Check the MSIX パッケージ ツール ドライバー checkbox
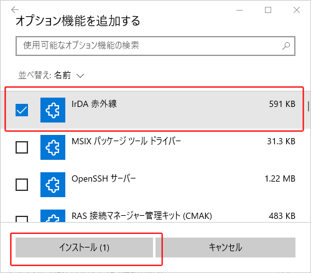311x273 pixels. click(x=22, y=147)
